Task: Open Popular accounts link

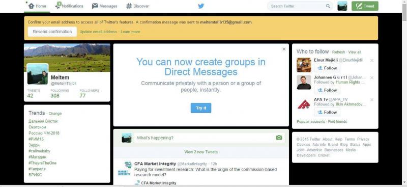Action: coord(311,121)
